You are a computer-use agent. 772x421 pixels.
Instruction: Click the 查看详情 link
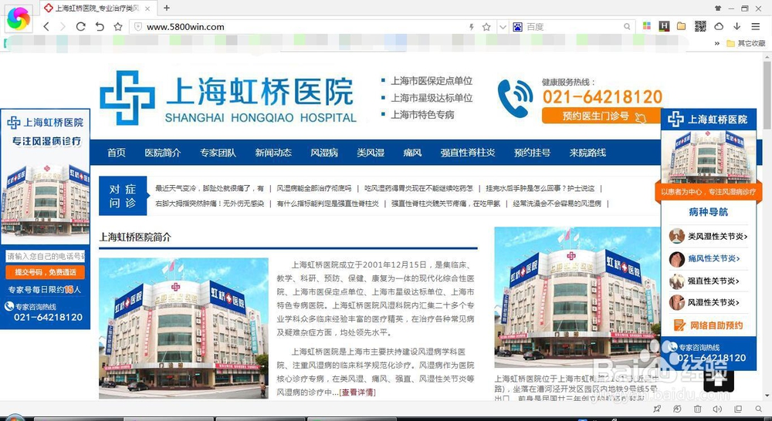tap(357, 392)
